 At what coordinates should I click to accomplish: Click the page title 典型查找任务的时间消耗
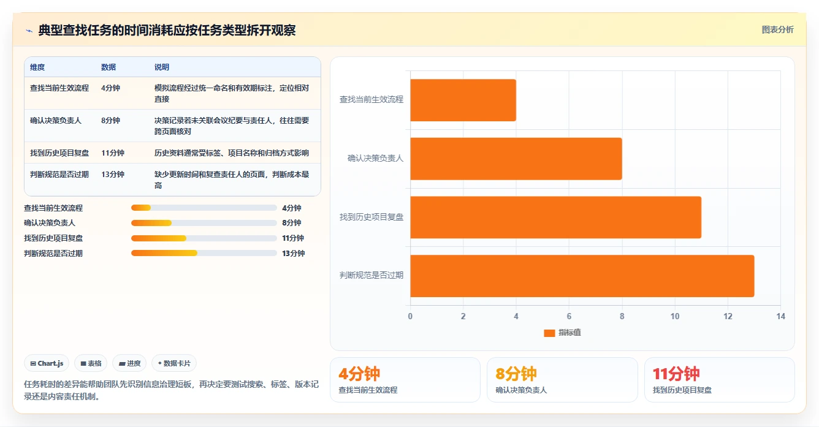click(167, 30)
